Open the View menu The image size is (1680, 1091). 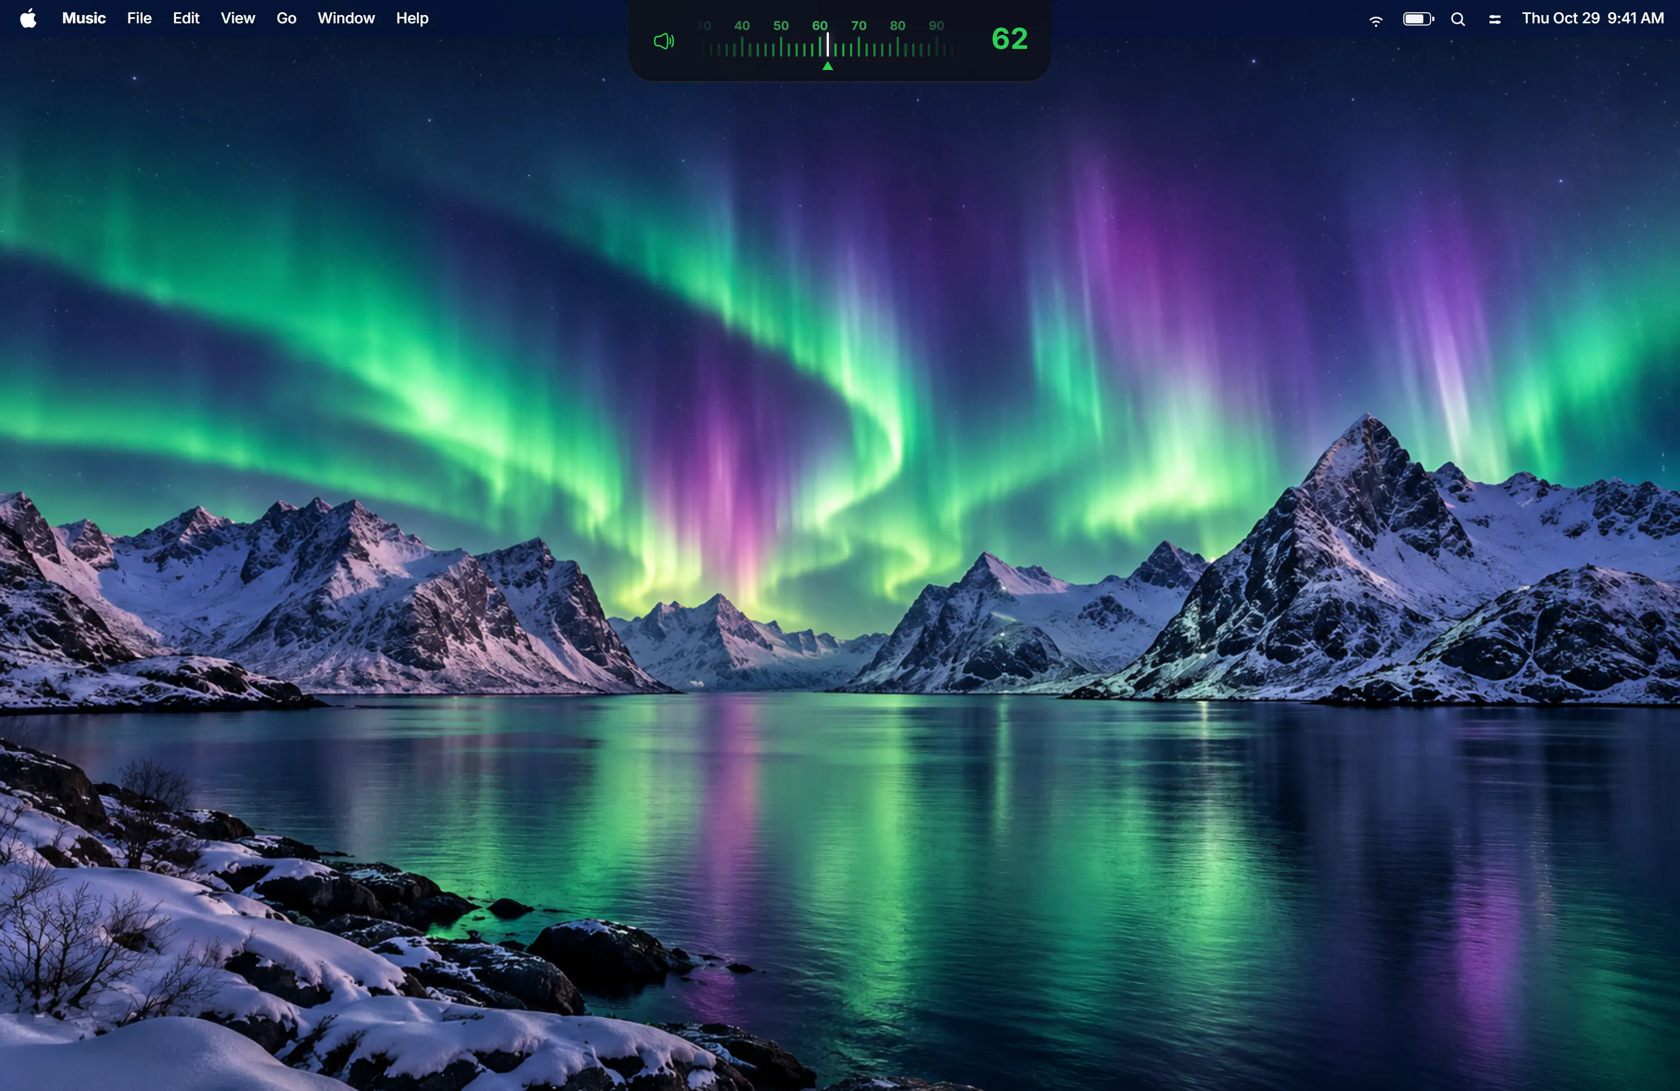[238, 18]
